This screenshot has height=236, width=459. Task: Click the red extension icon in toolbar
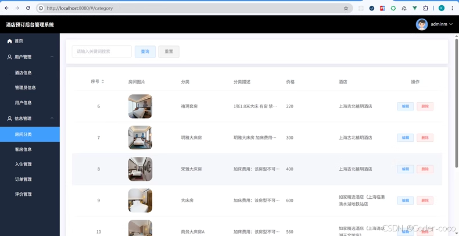(x=383, y=8)
